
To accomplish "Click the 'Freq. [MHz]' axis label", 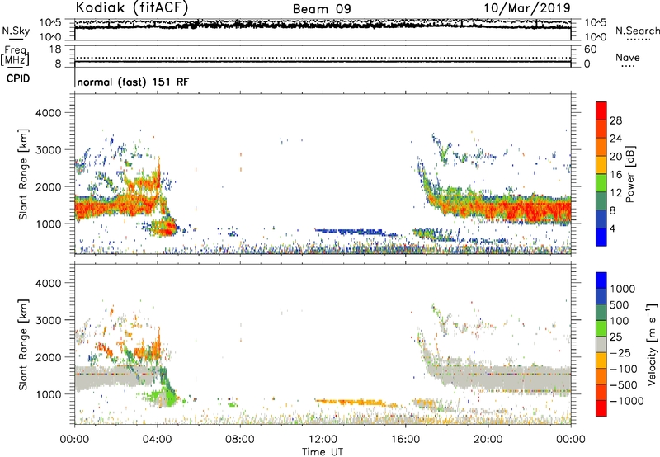I will [x=16, y=56].
